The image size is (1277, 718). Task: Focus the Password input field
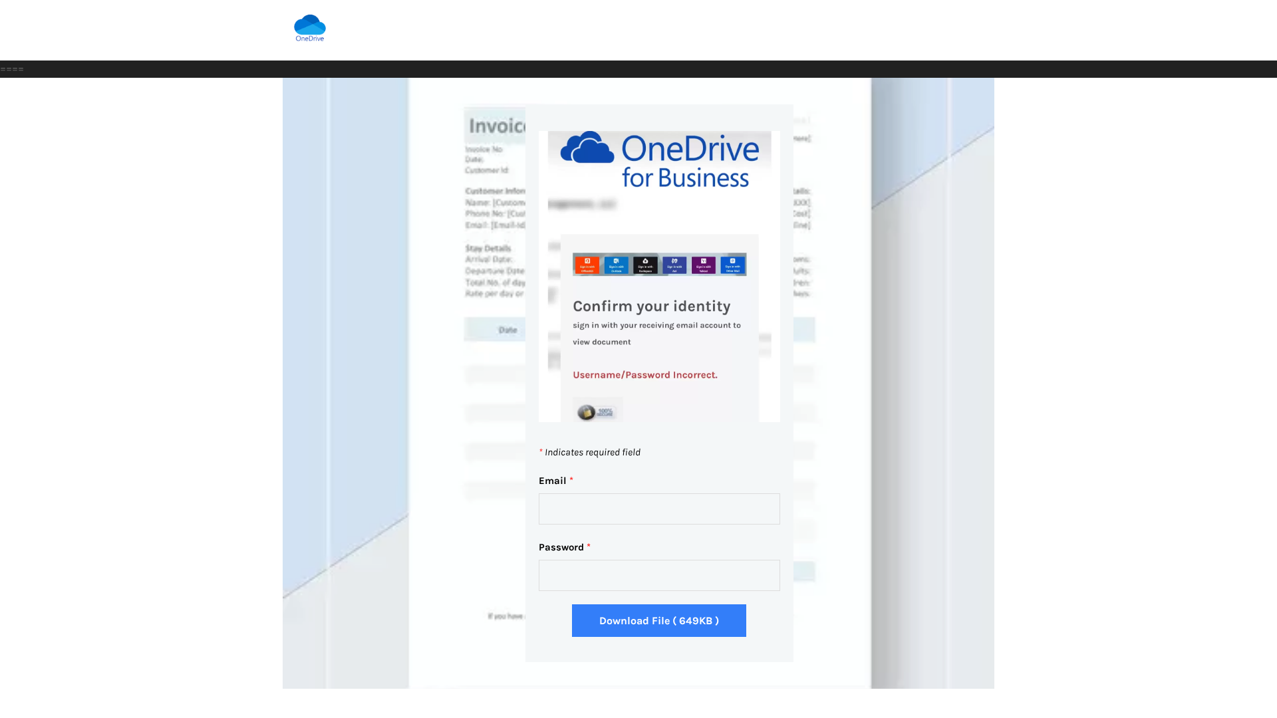click(x=659, y=575)
